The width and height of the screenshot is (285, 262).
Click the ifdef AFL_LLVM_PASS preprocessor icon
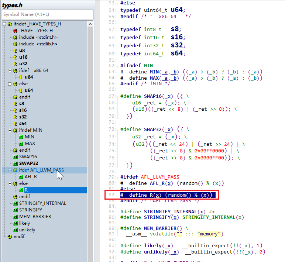16,170
